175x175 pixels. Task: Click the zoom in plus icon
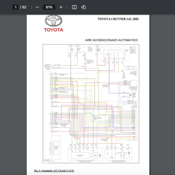click(x=61, y=7)
